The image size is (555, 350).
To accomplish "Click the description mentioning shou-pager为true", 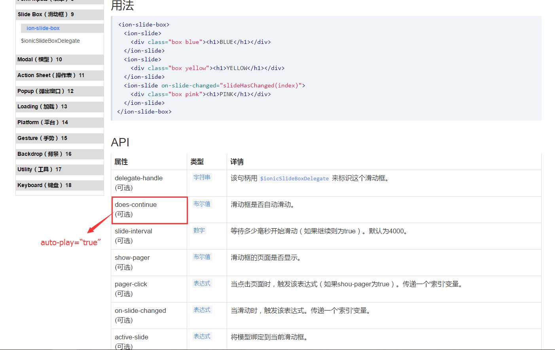I will pyautogui.click(x=347, y=284).
